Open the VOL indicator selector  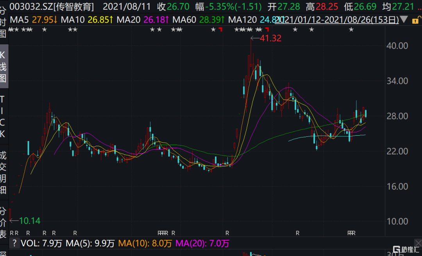(x=30, y=243)
